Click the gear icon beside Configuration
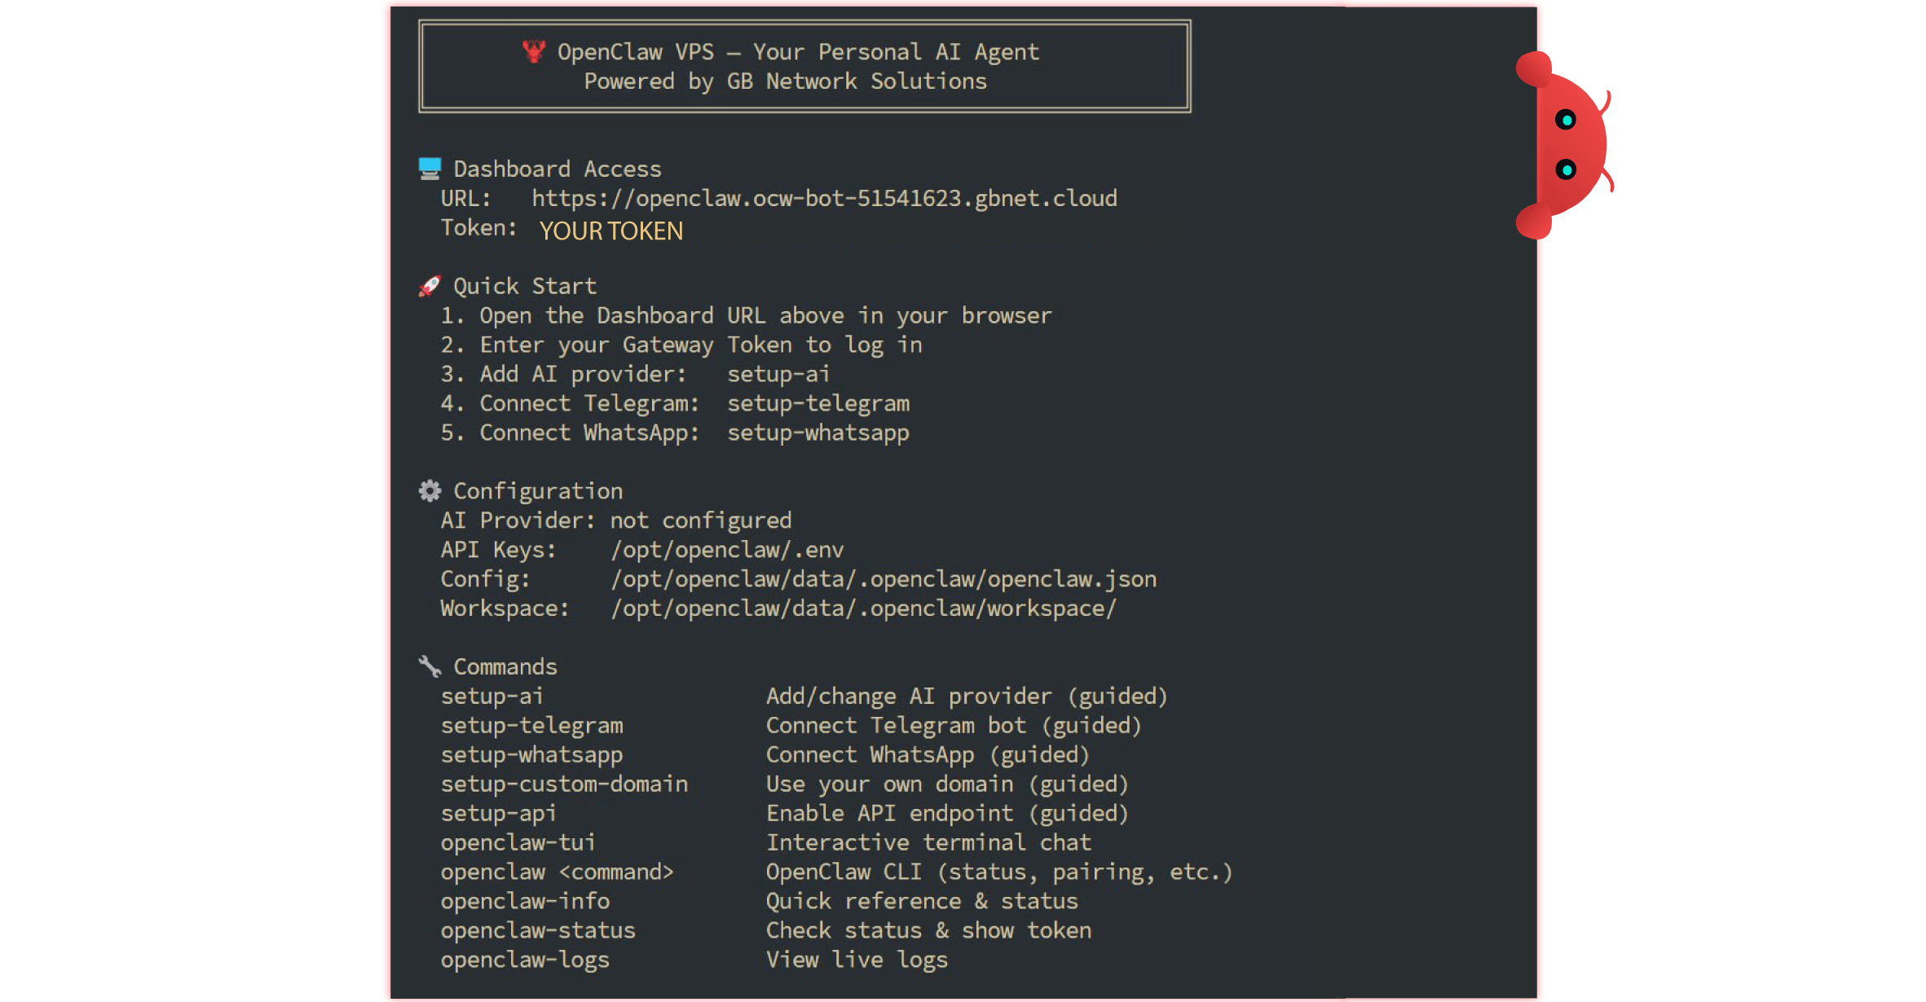The height and width of the screenshot is (1002, 1926). 430,490
